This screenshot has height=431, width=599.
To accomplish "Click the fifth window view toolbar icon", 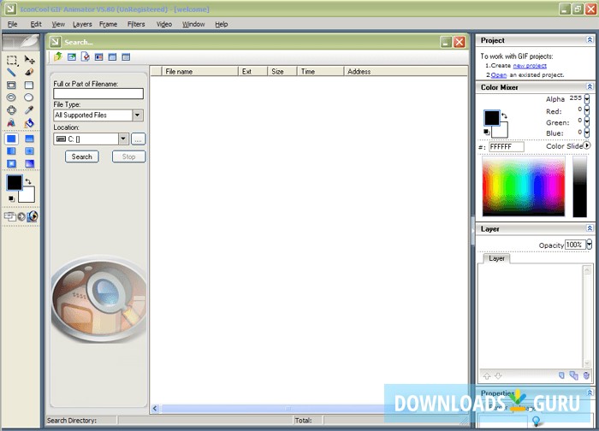I will click(x=112, y=57).
